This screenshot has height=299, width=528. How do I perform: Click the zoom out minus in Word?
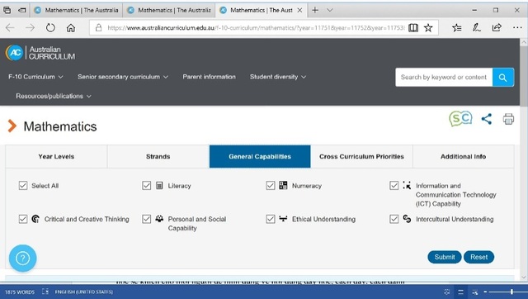pos(485,292)
